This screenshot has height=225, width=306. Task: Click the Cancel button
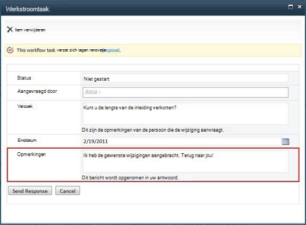(67, 191)
